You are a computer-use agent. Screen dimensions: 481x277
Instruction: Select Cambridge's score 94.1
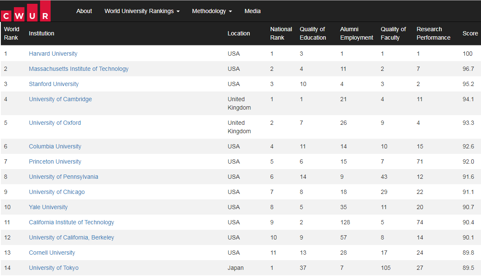468,99
